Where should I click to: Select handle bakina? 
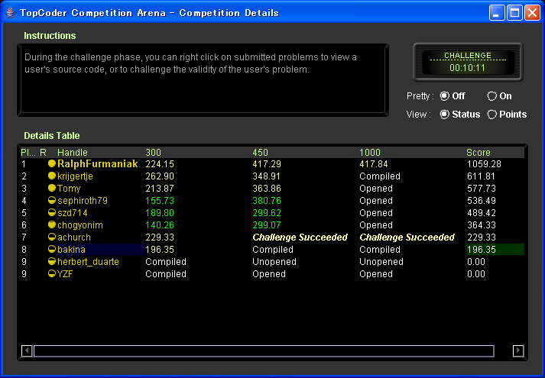(x=71, y=249)
